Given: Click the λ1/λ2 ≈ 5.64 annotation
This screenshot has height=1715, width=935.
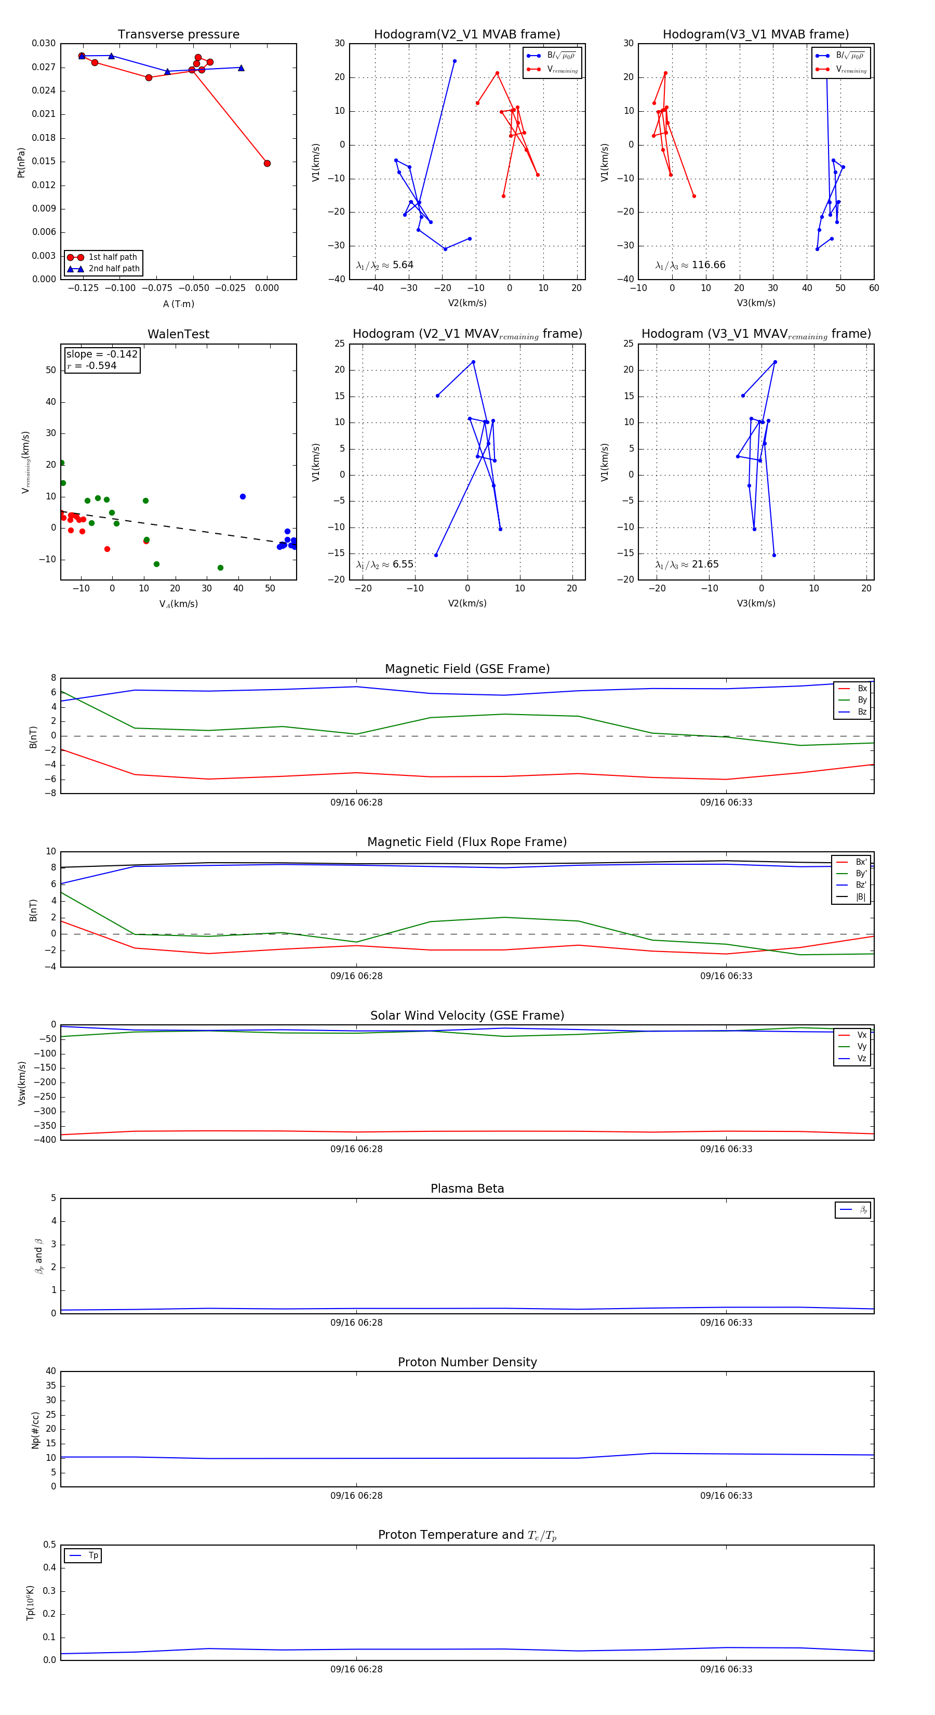Looking at the screenshot, I should tap(384, 265).
